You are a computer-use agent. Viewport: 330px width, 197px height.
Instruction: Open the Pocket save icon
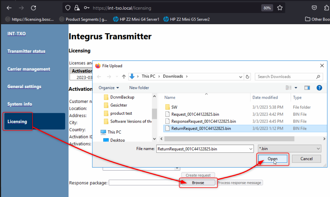(314, 8)
